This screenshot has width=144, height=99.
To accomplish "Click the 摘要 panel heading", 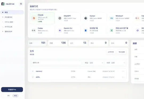I will [135, 43].
